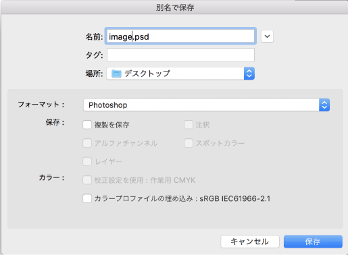Click the 別名で保存 dialog title
Image resolution: width=348 pixels, height=255 pixels.
pyautogui.click(x=175, y=7)
